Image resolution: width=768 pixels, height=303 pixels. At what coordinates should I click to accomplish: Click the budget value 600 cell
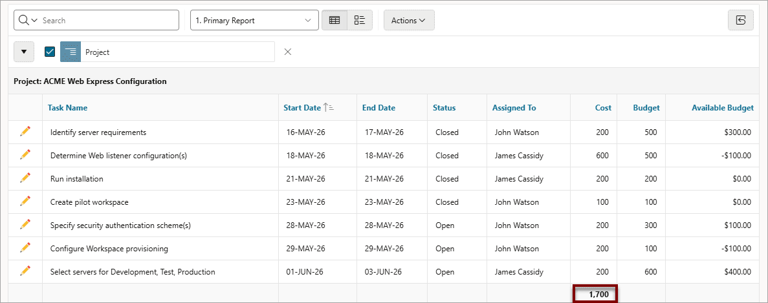[x=641, y=272]
